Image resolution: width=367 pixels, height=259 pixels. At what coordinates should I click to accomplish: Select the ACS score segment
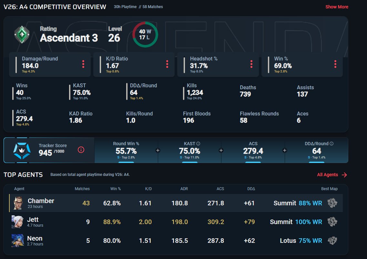tap(253, 150)
